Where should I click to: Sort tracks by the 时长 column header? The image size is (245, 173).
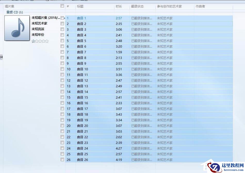[x=119, y=6]
